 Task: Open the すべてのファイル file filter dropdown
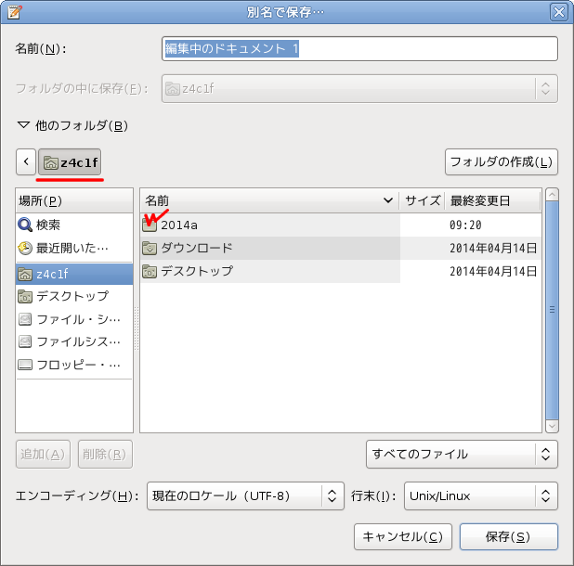[x=462, y=454]
